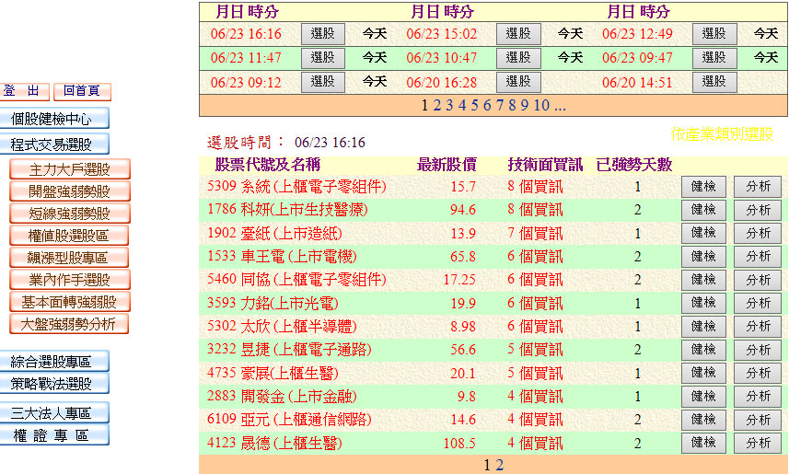Click 分析 for 4735 豪展
789x474 pixels.
pyautogui.click(x=758, y=373)
